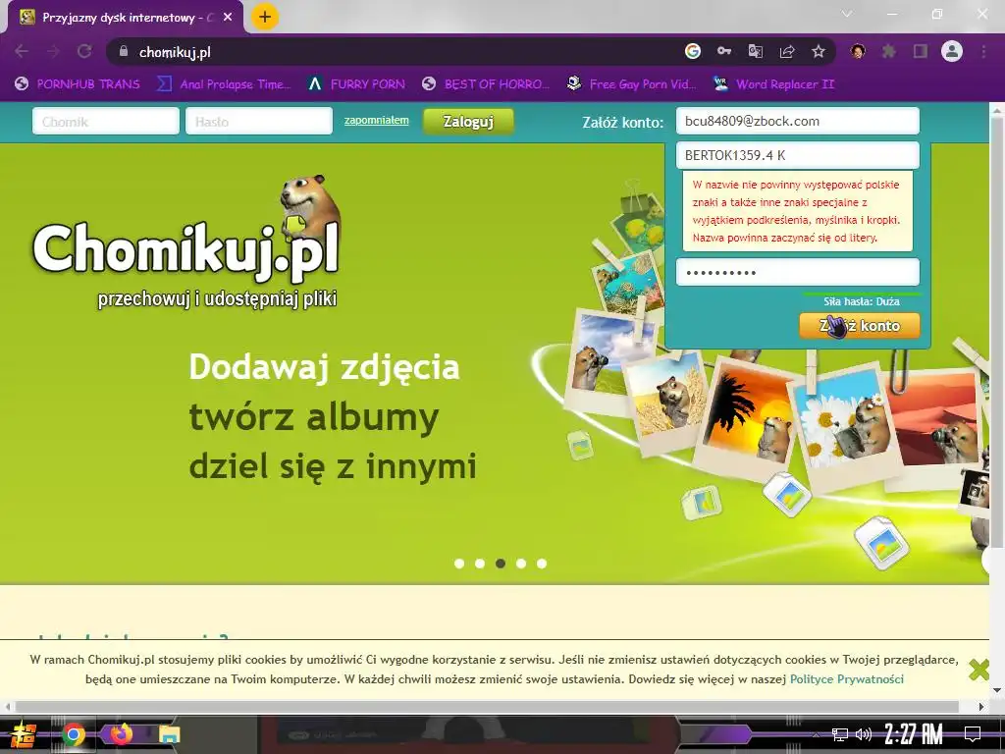Viewport: 1005px width, 754px height.
Task: Open File Explorer from the taskbar
Action: point(169,734)
